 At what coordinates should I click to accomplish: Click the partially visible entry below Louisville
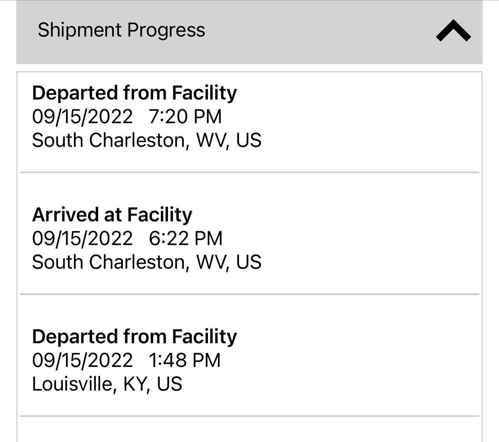click(249, 430)
